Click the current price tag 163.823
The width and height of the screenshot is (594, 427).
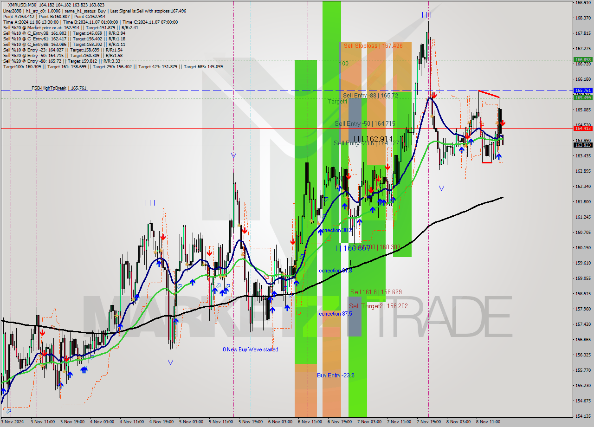point(583,145)
